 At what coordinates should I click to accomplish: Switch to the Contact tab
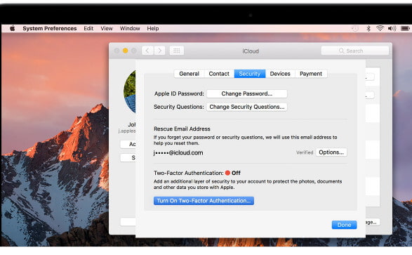[x=219, y=74]
